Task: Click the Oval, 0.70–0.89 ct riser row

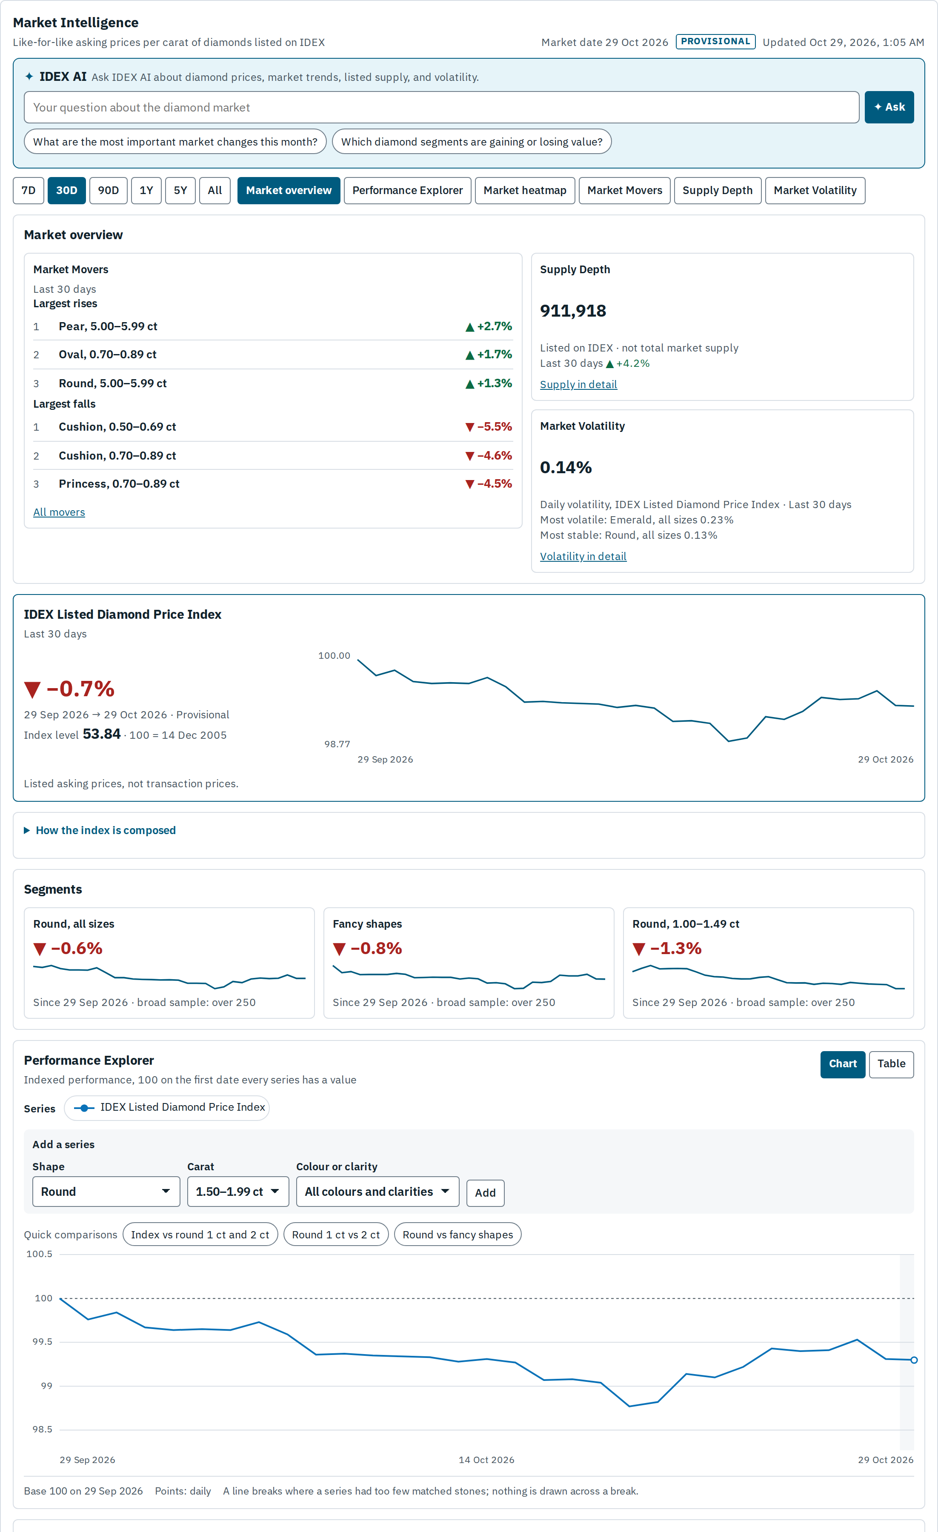Action: pos(272,354)
